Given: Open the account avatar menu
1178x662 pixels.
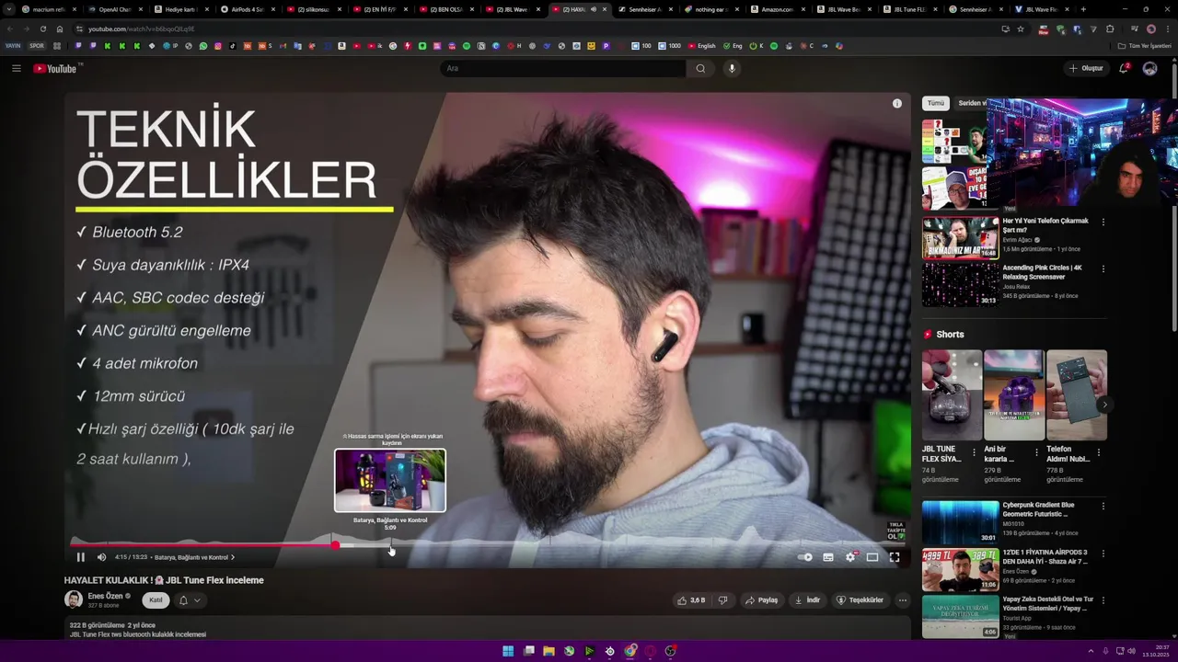Looking at the screenshot, I should pyautogui.click(x=1149, y=68).
